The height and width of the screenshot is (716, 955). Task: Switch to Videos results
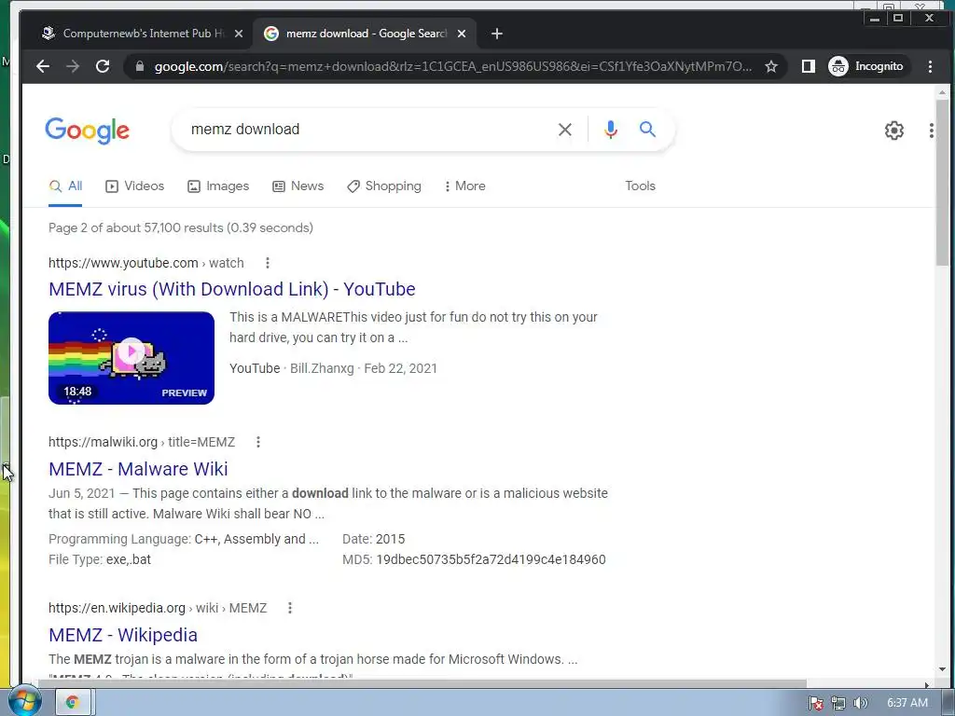coord(134,186)
